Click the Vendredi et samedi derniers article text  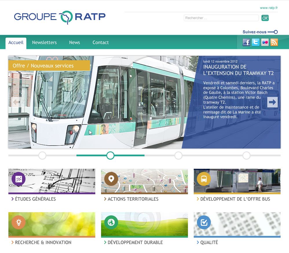[x=239, y=100]
